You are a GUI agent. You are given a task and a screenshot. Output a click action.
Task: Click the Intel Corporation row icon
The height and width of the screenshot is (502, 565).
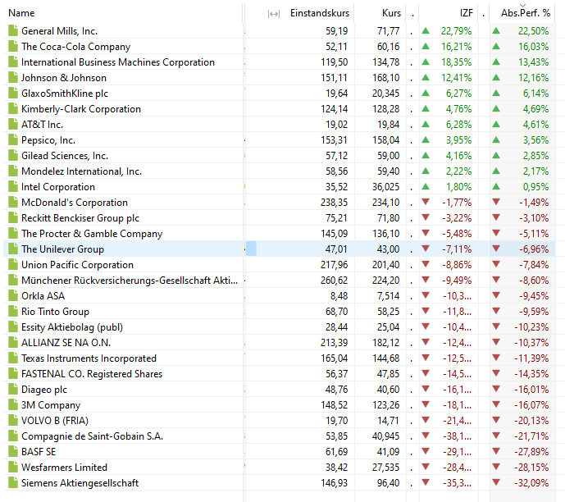(x=13, y=186)
